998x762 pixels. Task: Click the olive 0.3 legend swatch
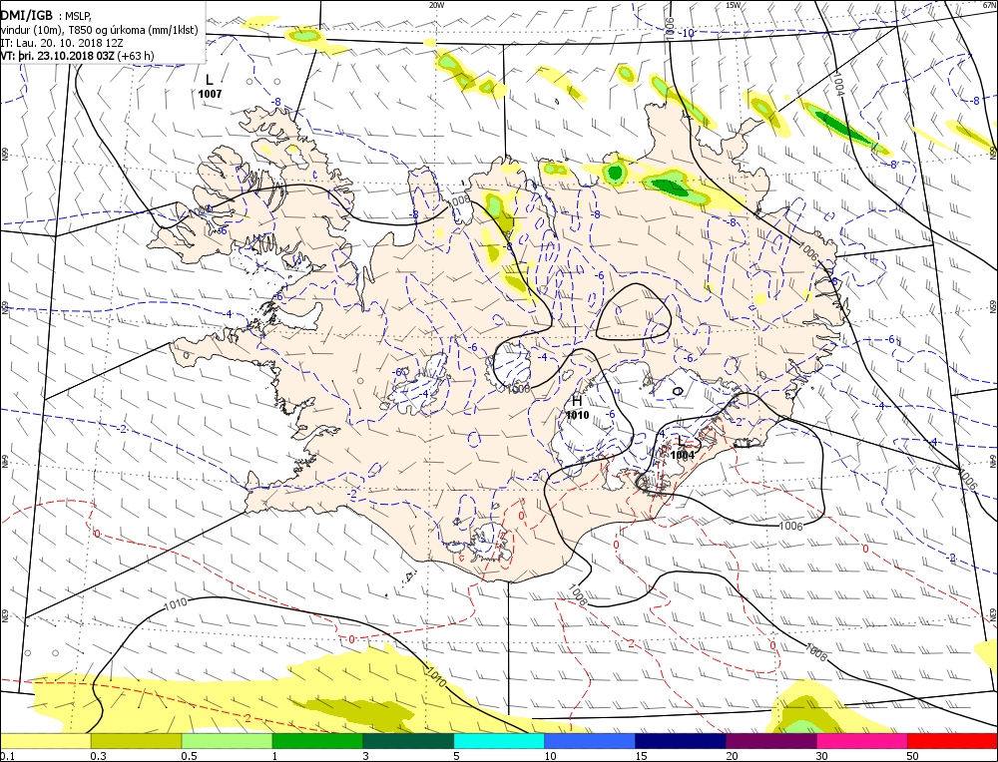[136, 741]
